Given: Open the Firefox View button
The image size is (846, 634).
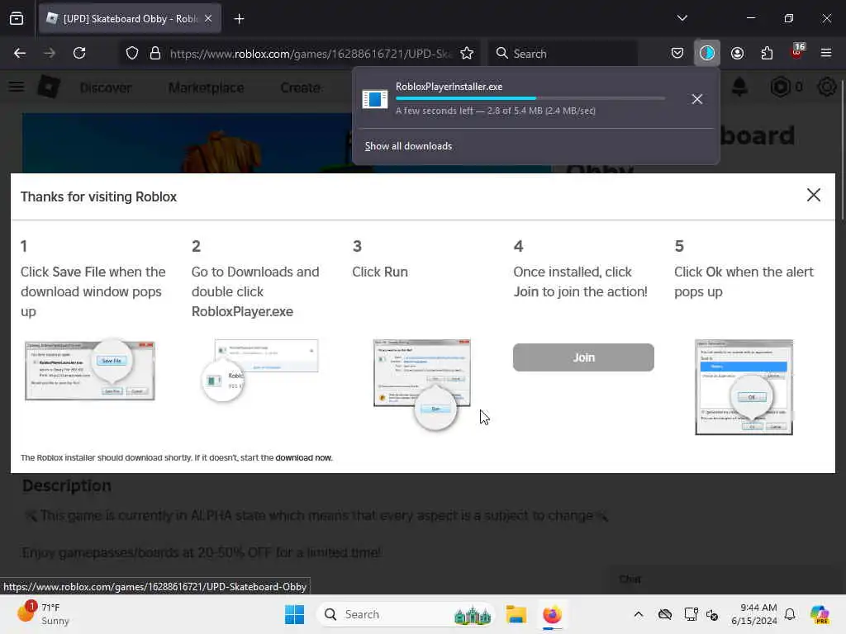Looking at the screenshot, I should [x=17, y=18].
